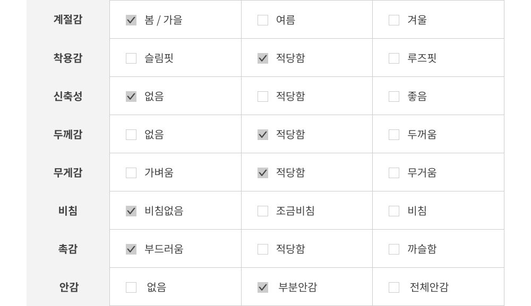This screenshot has width=531, height=306.
Task: Uncheck the 비침없음 checkbox
Action: [x=131, y=211]
